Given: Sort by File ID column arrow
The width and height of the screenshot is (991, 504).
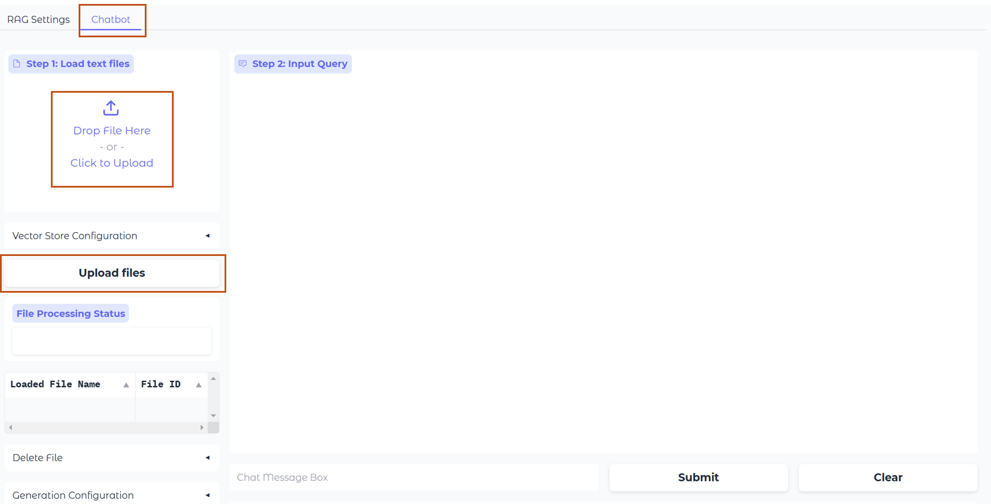Looking at the screenshot, I should [x=199, y=385].
